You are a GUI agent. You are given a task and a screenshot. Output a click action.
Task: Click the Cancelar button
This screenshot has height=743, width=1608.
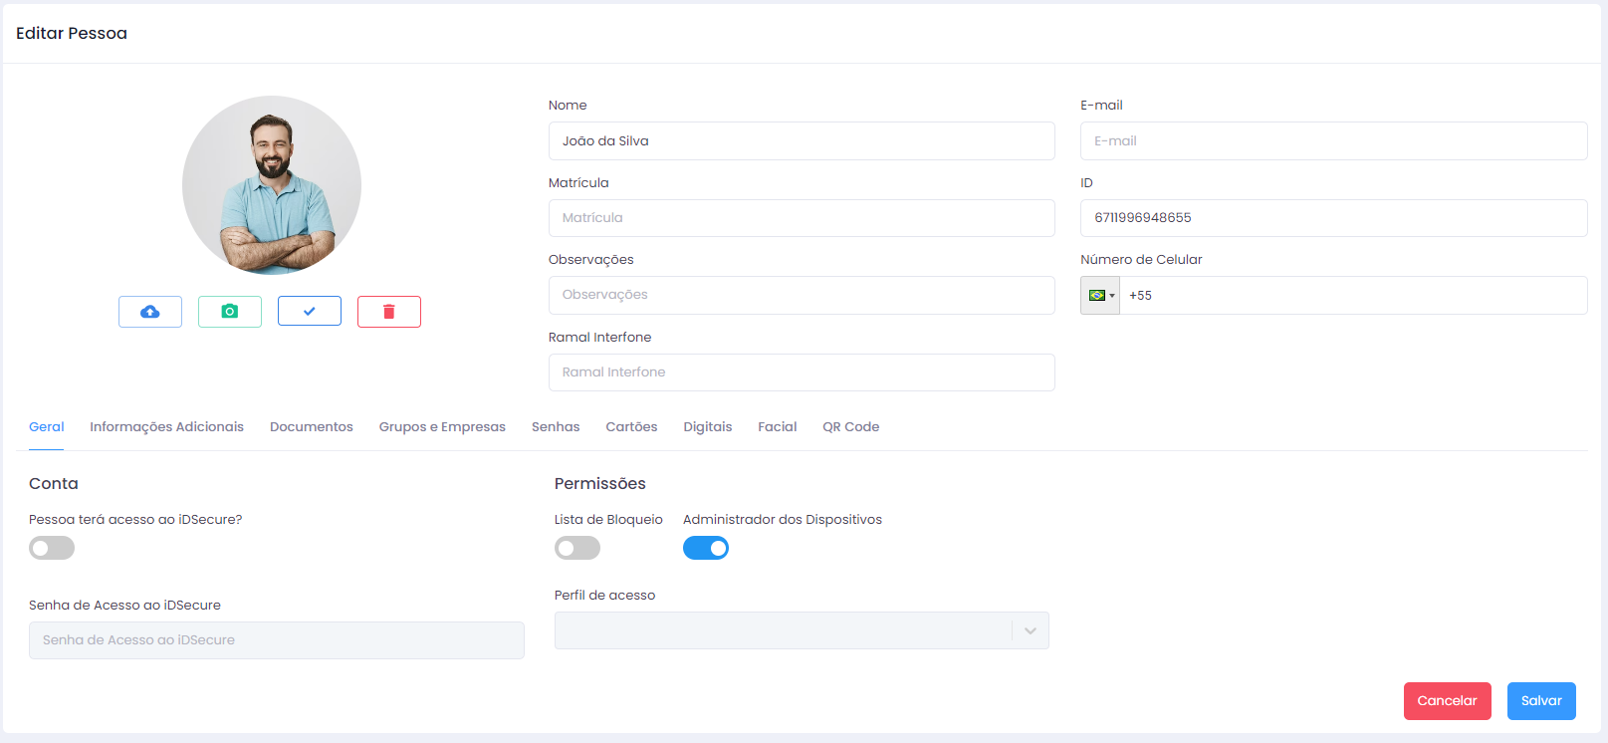[1448, 701]
